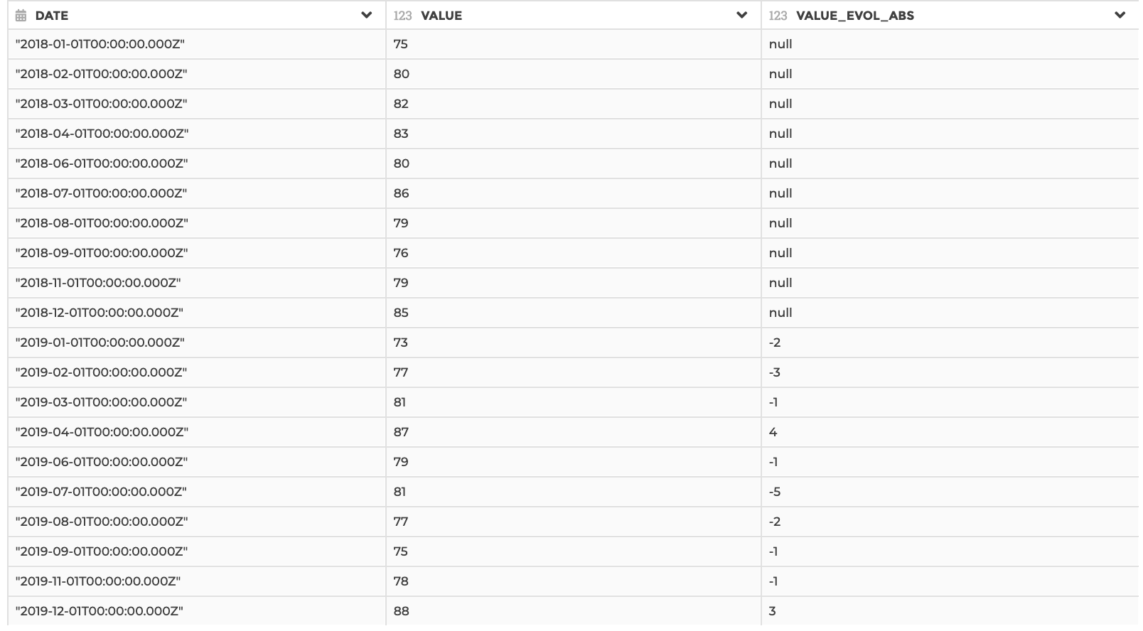Select the VALUE column header label
Screen dimensions: 1143x631
[x=441, y=16]
